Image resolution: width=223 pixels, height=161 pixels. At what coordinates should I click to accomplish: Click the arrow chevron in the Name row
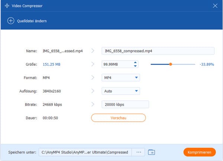coord(93,51)
